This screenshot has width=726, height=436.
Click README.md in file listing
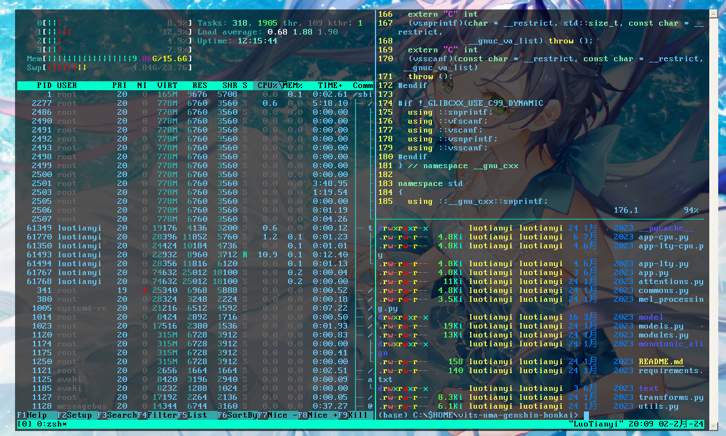click(661, 361)
